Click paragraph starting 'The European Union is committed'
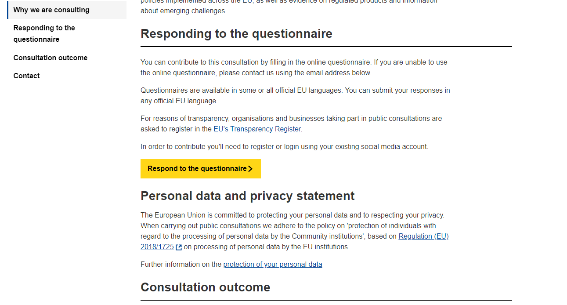Screen dimensions: 567x305 [294, 231]
